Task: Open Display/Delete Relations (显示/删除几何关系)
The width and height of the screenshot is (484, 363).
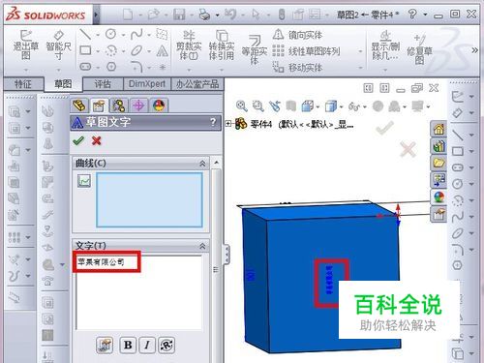Action: click(385, 45)
